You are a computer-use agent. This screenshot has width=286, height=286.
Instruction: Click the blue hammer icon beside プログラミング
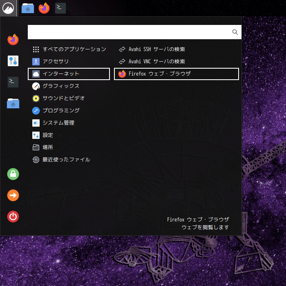coord(36,111)
